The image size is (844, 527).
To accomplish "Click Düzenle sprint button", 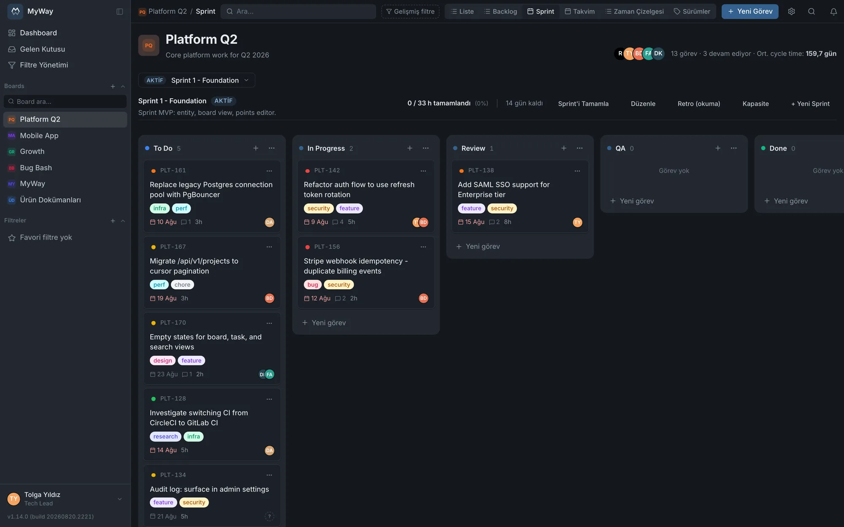I will point(643,104).
